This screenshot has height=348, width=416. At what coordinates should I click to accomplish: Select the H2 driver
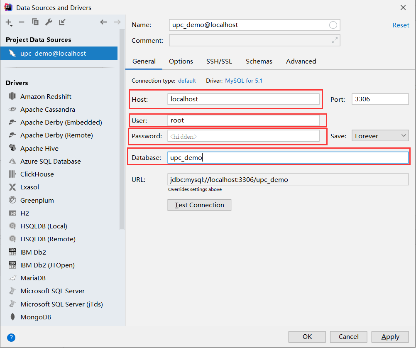(24, 213)
